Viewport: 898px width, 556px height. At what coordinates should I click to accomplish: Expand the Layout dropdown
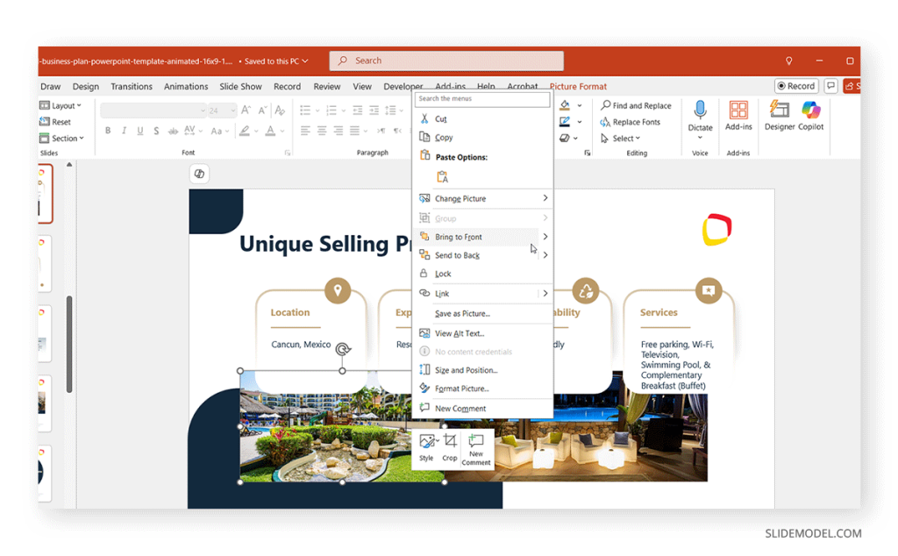coord(61,106)
